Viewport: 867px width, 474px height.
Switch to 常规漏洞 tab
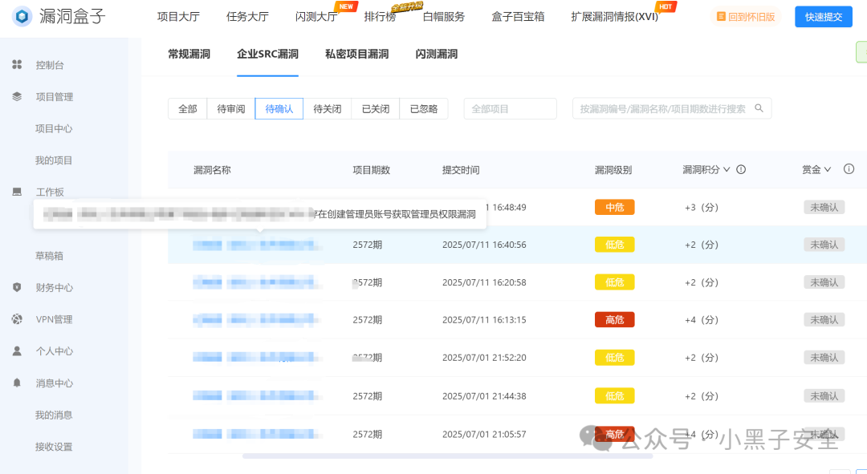coord(189,55)
